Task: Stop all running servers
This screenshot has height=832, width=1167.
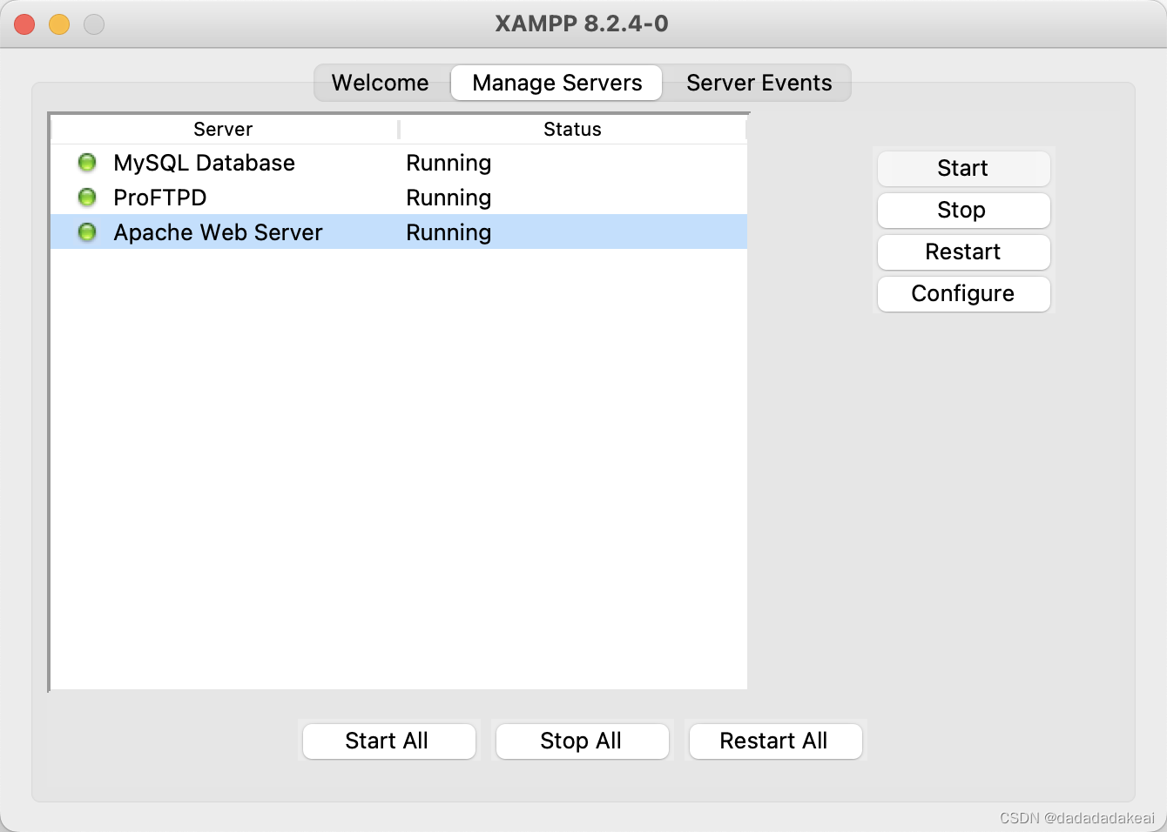Action: click(x=582, y=741)
